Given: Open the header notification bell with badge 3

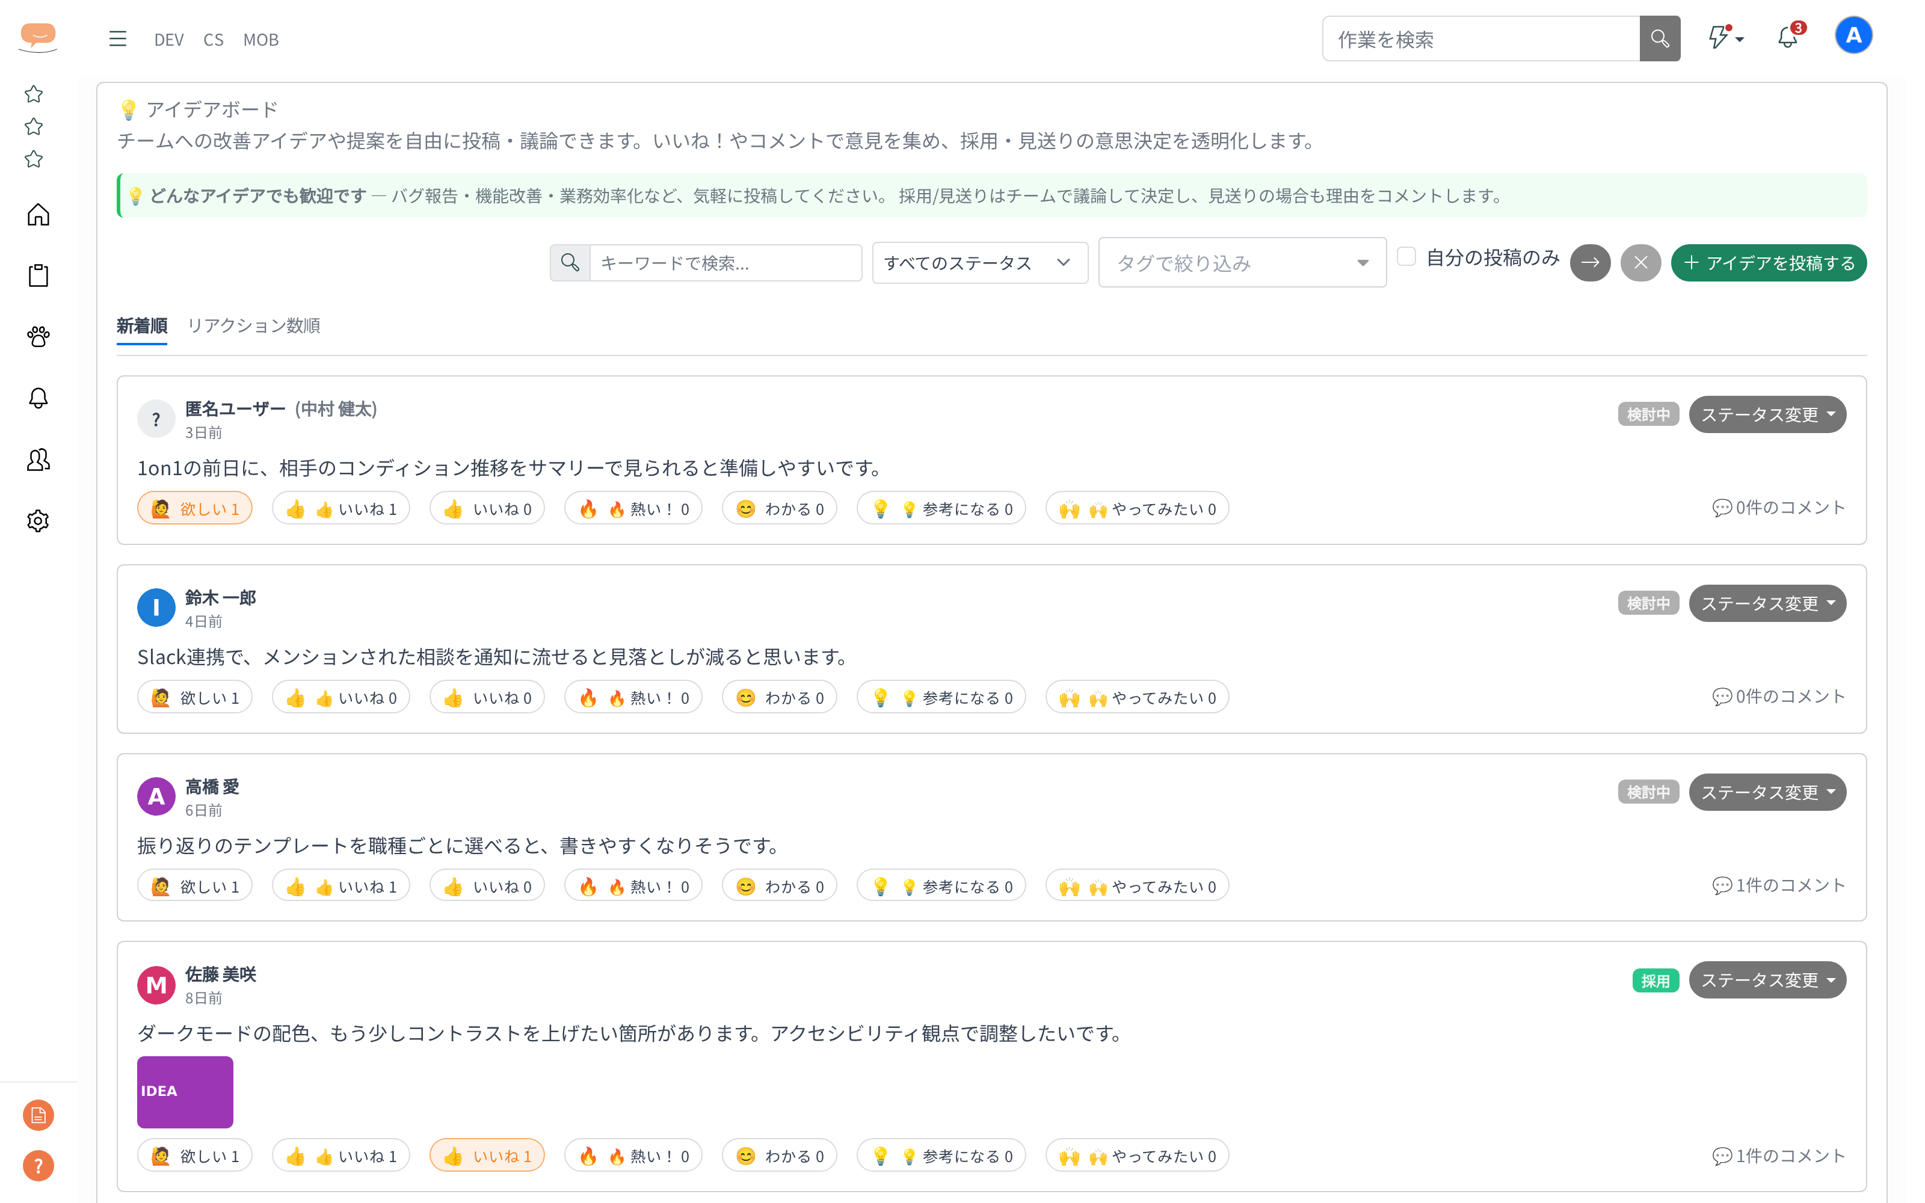Looking at the screenshot, I should click(x=1788, y=37).
